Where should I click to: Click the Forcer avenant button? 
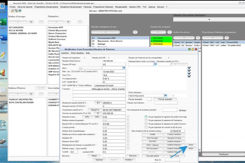[x=165, y=99]
